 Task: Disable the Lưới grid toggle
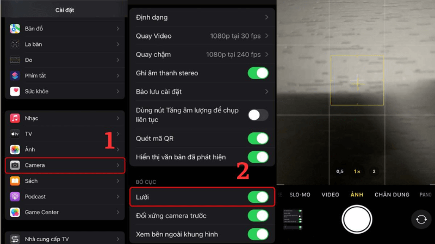(x=258, y=197)
